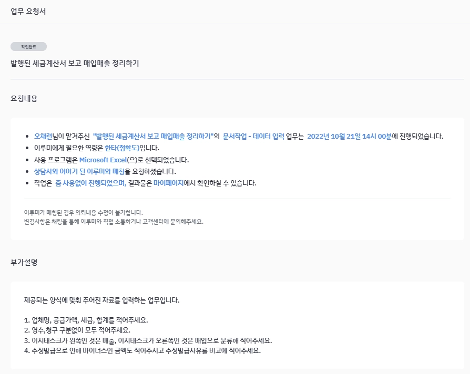Viewport: 470px width, 374px height.
Task: Click the 부가설명 section heading
Action: click(24, 262)
